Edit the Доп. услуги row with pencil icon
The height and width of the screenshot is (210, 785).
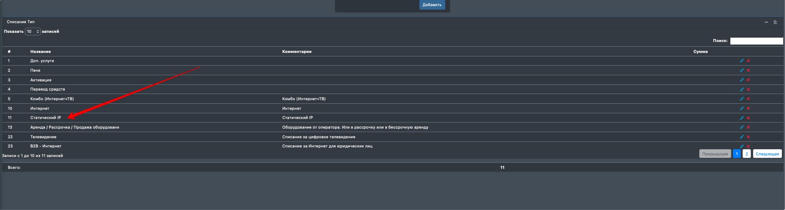coord(741,61)
